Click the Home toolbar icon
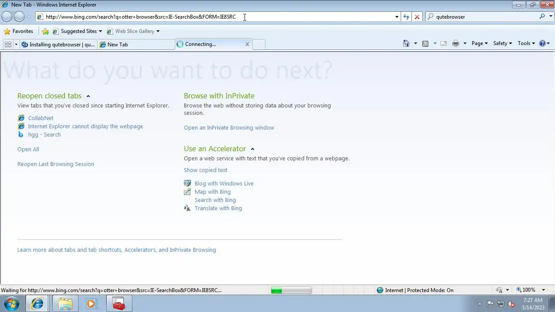Viewport: 555px width, 312px height. (x=406, y=43)
